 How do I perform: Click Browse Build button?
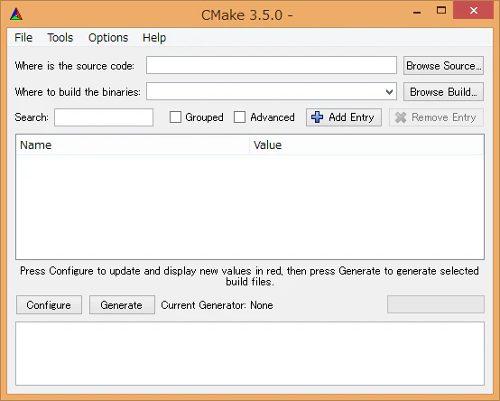[443, 92]
